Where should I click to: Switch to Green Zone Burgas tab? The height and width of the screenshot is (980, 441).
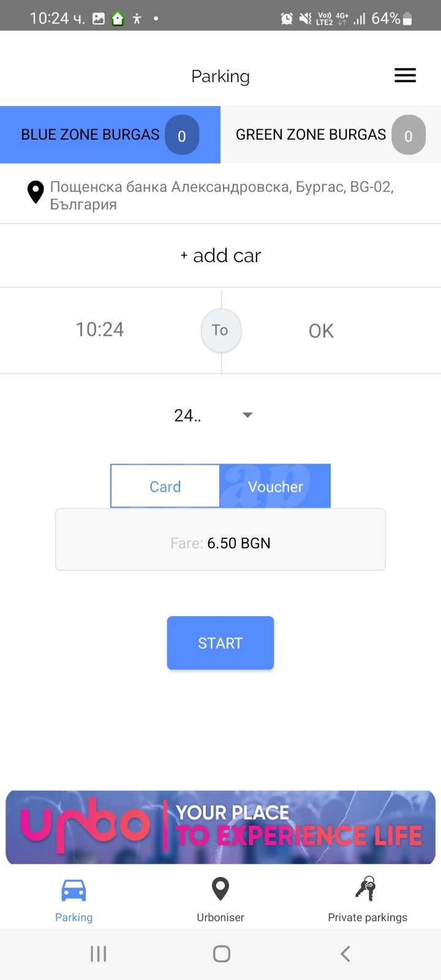click(331, 135)
